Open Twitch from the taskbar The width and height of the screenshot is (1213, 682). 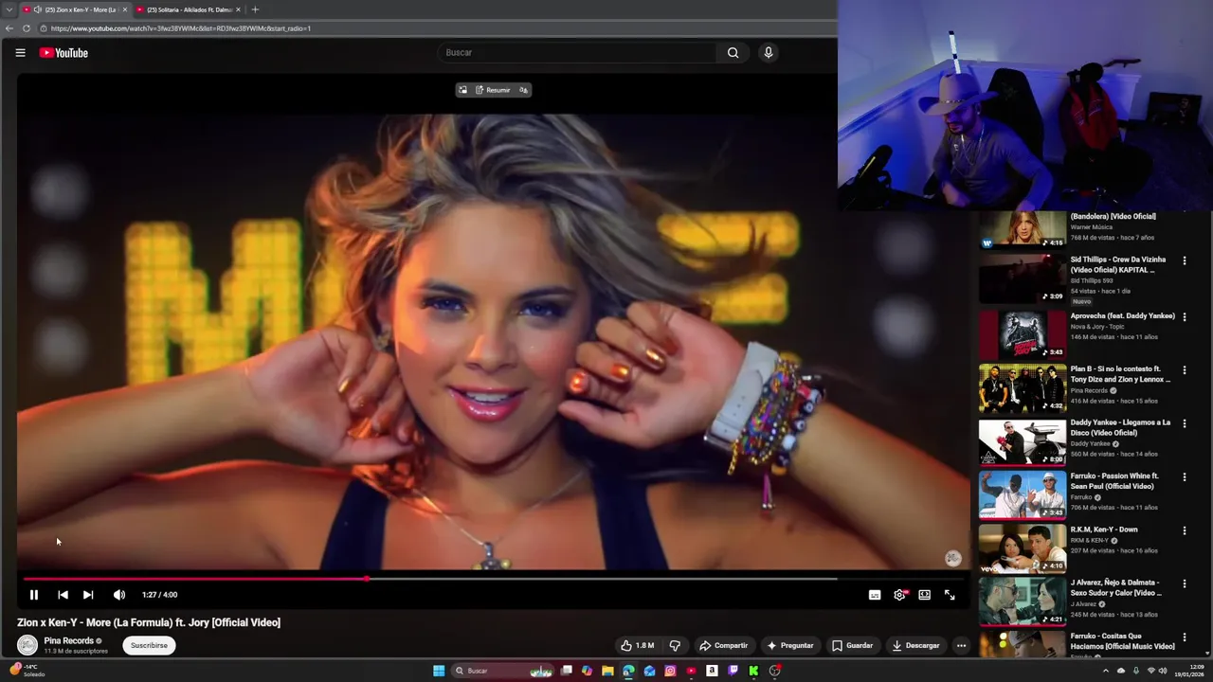(733, 671)
